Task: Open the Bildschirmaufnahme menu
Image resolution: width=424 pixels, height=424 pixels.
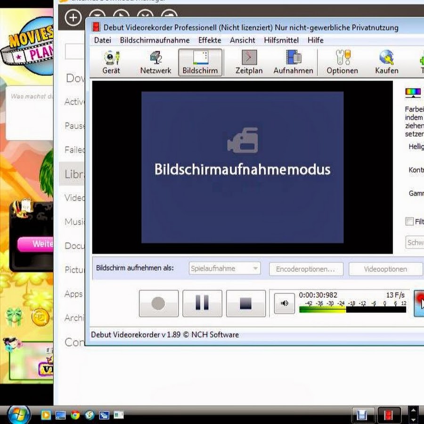Action: pyautogui.click(x=155, y=41)
